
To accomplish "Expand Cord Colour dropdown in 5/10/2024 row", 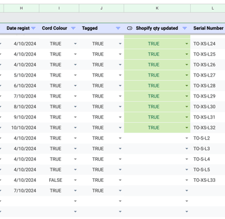I will pos(75,75).
